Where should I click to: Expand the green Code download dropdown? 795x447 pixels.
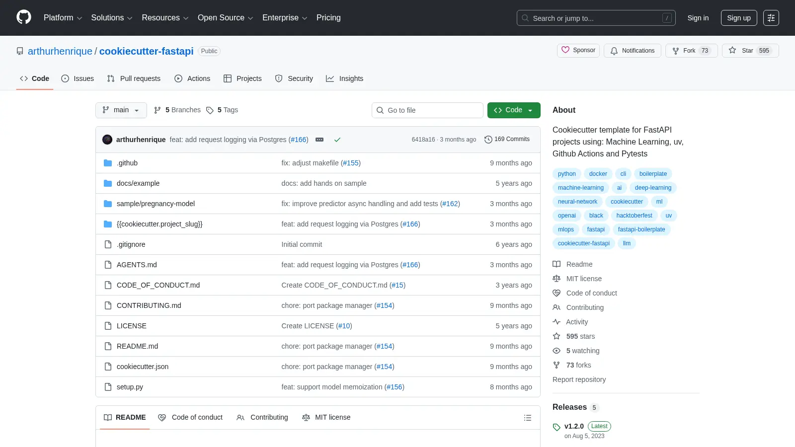tap(514, 110)
